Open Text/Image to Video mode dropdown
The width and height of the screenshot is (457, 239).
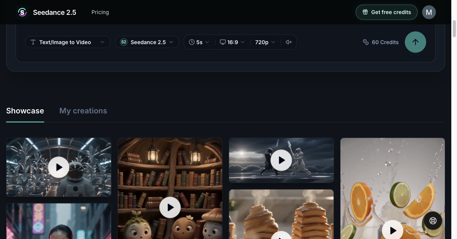pos(68,42)
